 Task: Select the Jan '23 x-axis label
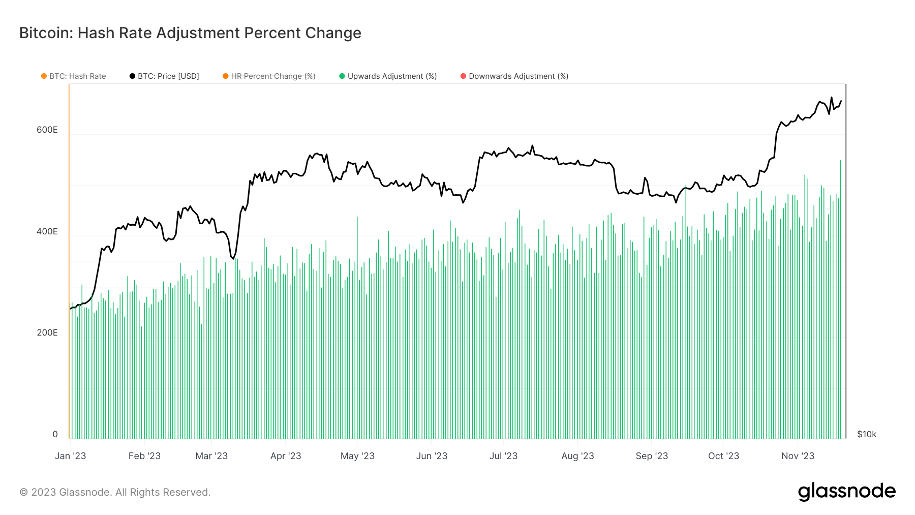point(71,456)
